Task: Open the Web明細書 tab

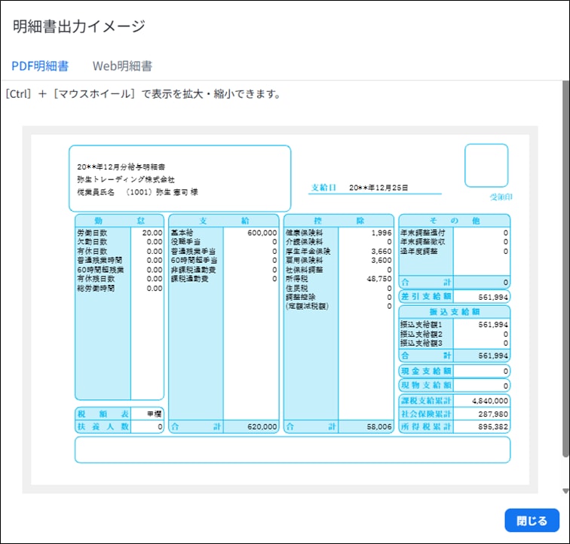Action: click(122, 66)
